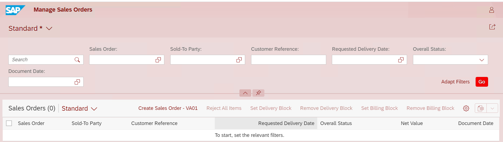Viewport: 503px width, 142px height.
Task: Open Standard page variant dropdown
Action: click(49, 28)
